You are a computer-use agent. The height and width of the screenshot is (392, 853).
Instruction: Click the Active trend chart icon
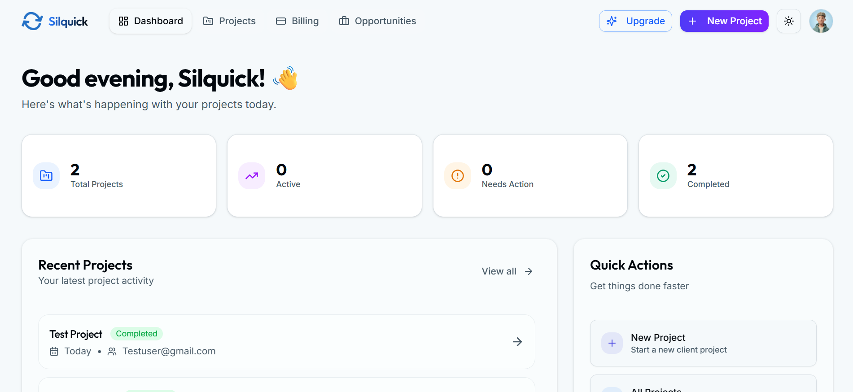tap(252, 175)
